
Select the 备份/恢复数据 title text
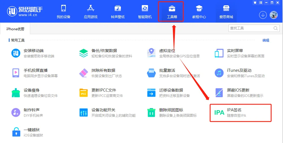coord(104,51)
